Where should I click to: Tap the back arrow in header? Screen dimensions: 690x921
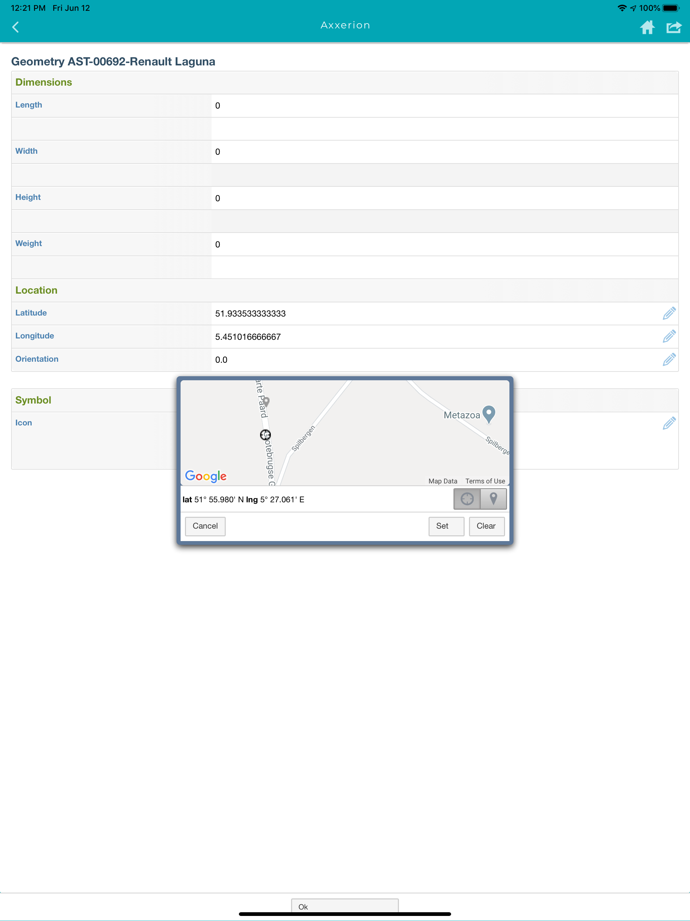click(x=16, y=27)
